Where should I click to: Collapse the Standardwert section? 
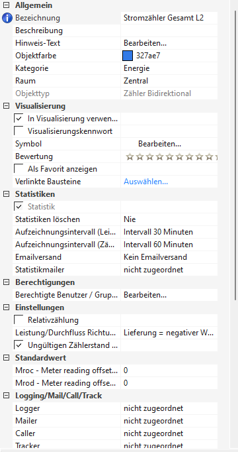coord(6,358)
